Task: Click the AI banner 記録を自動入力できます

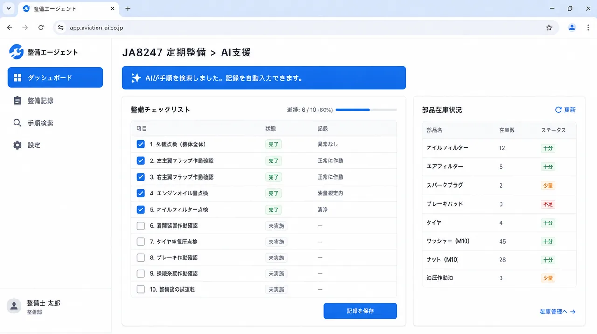Action: (264, 77)
